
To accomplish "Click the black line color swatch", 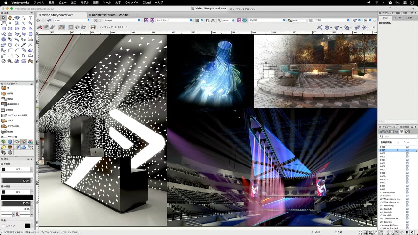I will 17,197.
